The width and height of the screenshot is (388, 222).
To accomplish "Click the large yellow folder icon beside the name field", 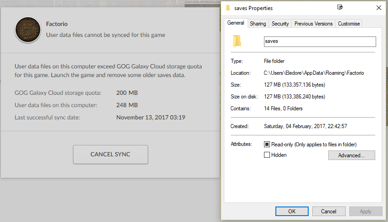I will click(237, 41).
